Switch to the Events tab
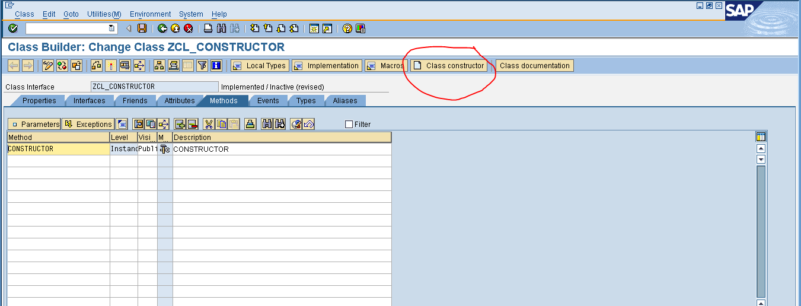 pyautogui.click(x=268, y=101)
